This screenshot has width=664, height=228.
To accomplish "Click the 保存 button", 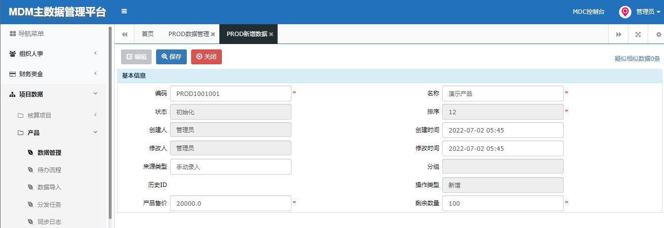I will tap(171, 57).
